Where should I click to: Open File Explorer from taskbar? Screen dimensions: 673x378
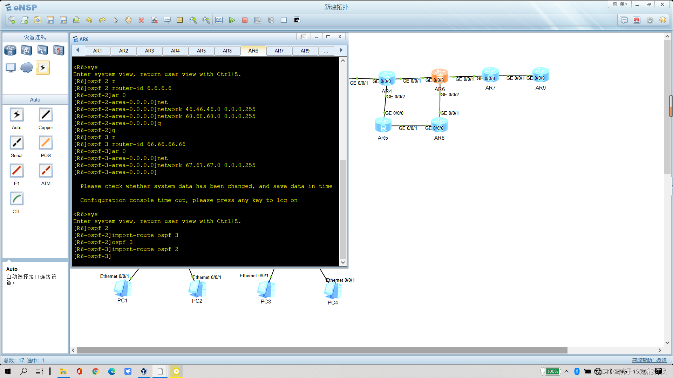pyautogui.click(x=63, y=371)
